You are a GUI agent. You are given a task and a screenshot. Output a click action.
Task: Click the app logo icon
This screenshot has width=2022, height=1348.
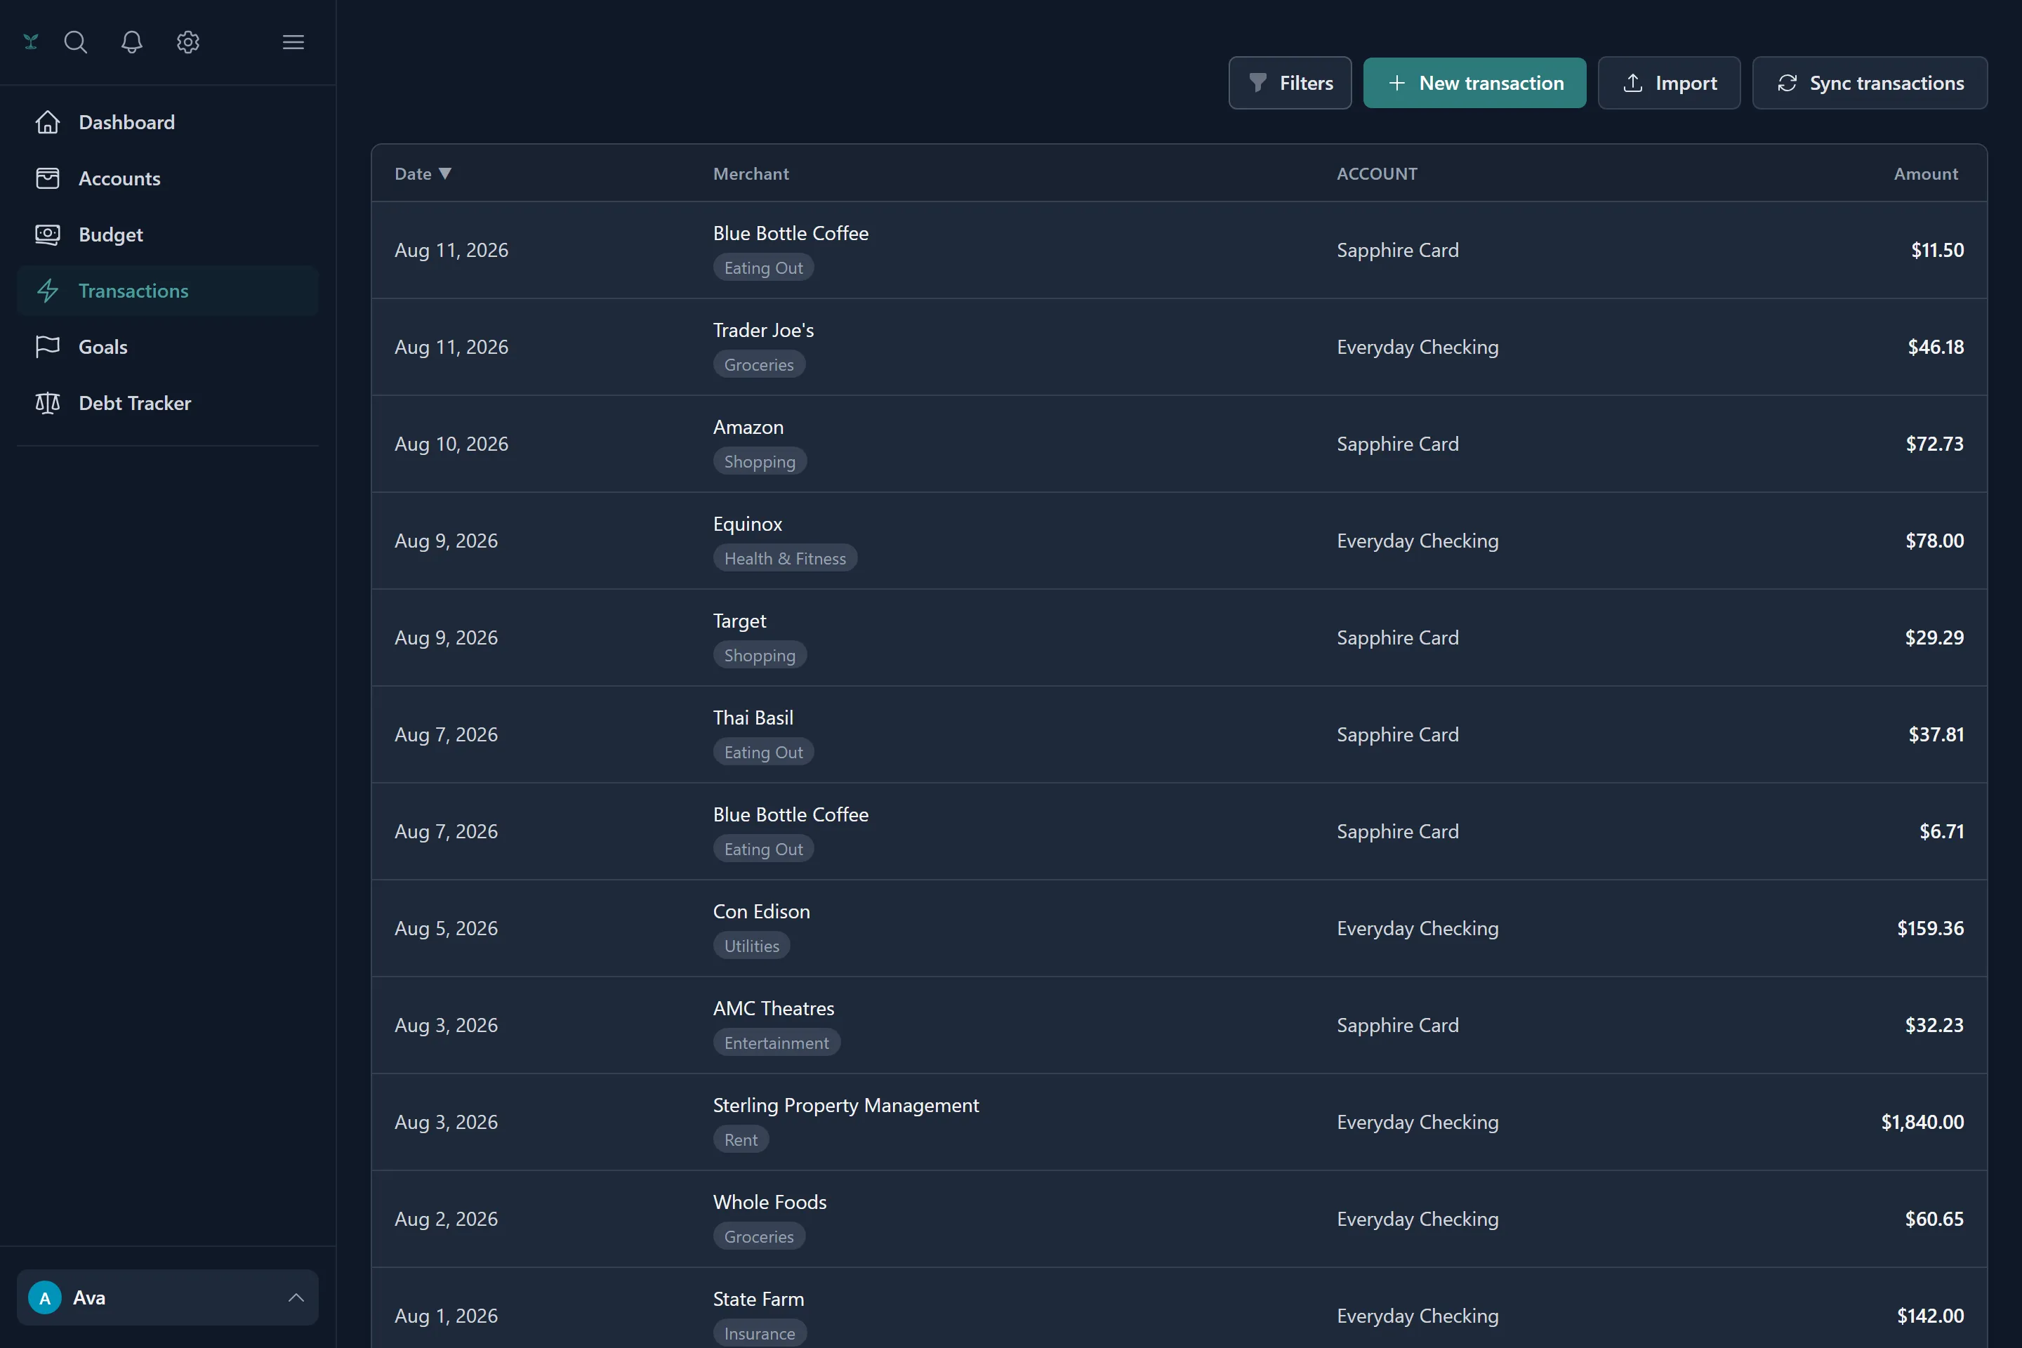click(x=31, y=41)
